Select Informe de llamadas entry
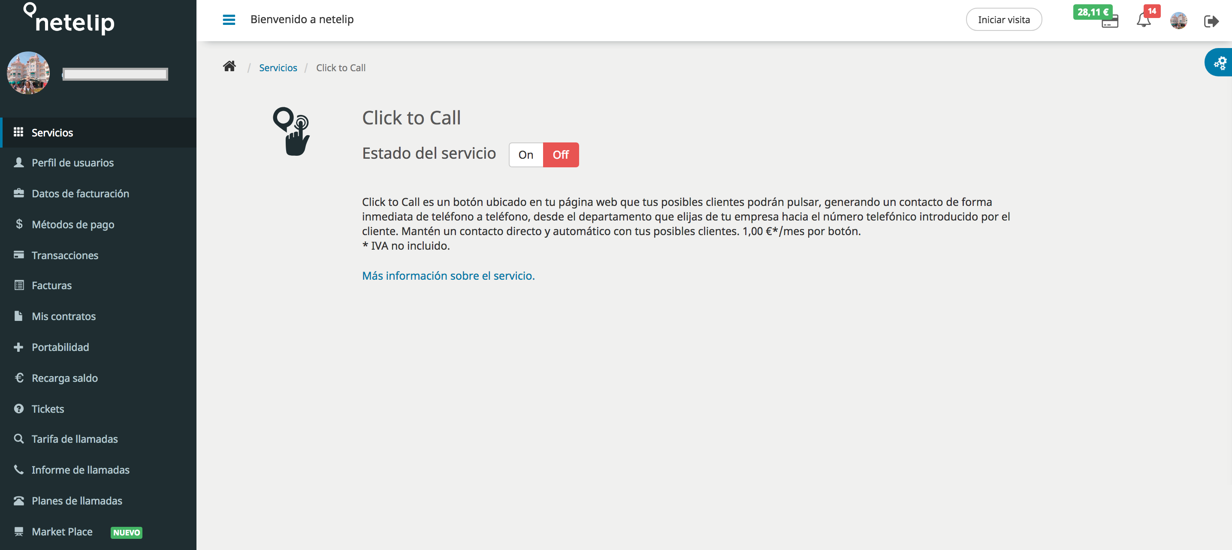This screenshot has height=550, width=1232. pyautogui.click(x=80, y=470)
